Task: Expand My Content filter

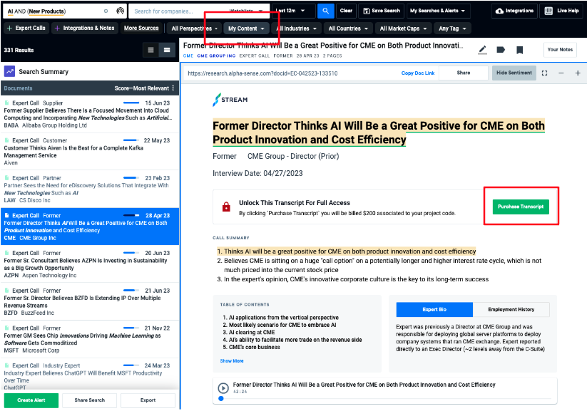Action: click(246, 28)
